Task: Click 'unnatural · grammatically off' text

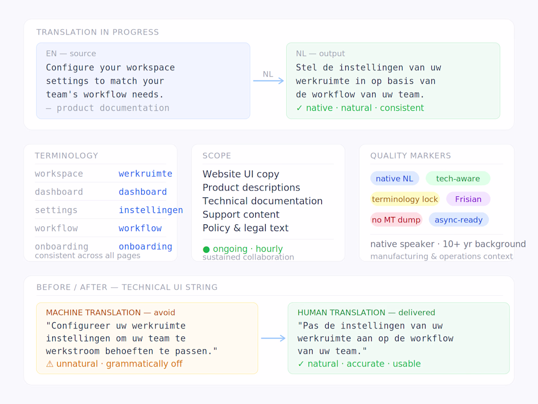Action: pos(119,364)
